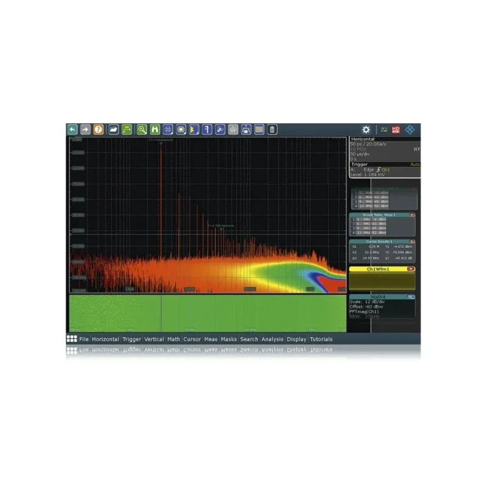Open the Trigger menu
This screenshot has height=486, width=486.
pos(131,339)
